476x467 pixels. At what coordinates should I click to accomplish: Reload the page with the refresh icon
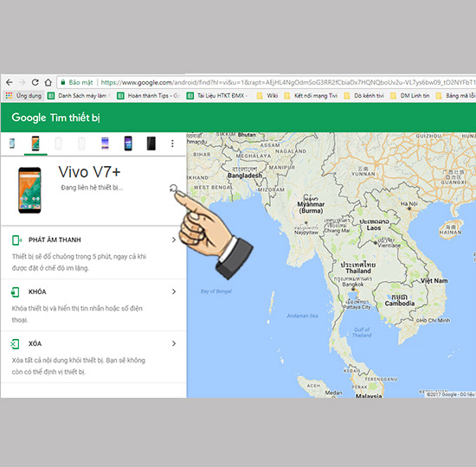[x=35, y=82]
